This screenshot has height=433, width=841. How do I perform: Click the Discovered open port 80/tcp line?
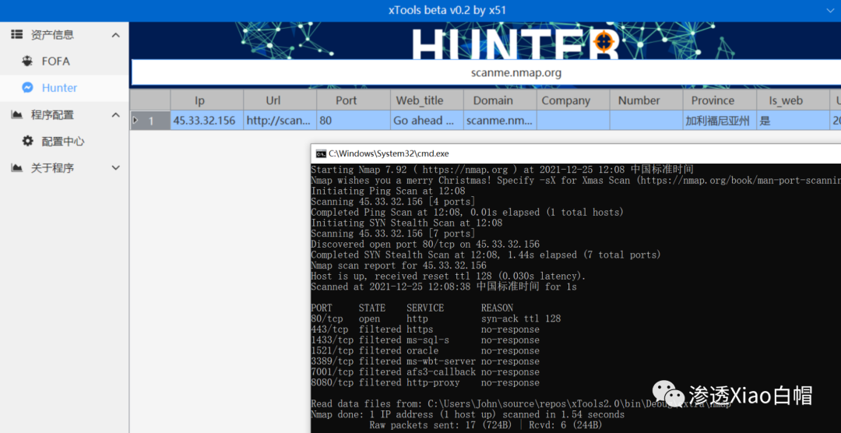point(425,244)
